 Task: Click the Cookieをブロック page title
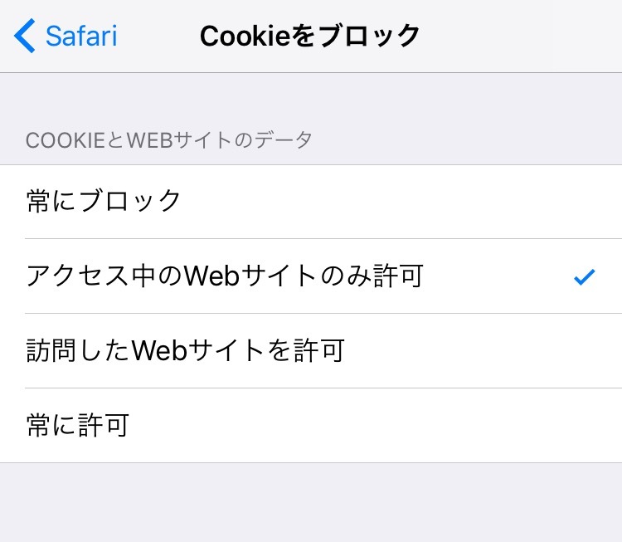pyautogui.click(x=310, y=37)
